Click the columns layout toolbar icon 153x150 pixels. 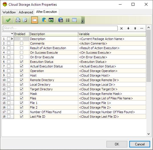point(68,20)
